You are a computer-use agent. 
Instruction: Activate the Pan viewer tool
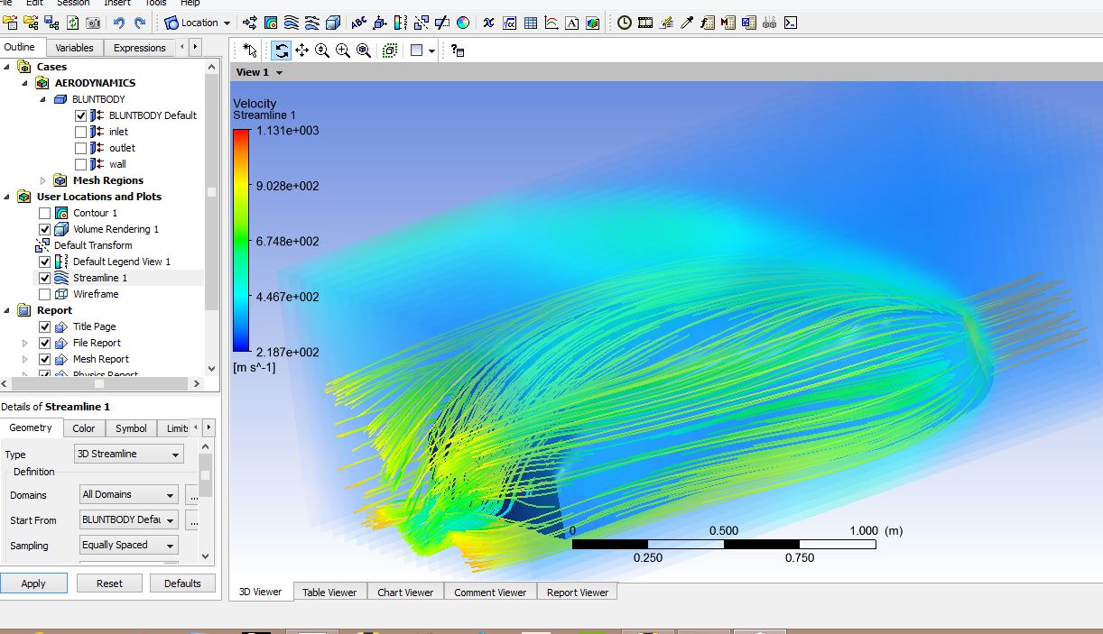tap(301, 51)
